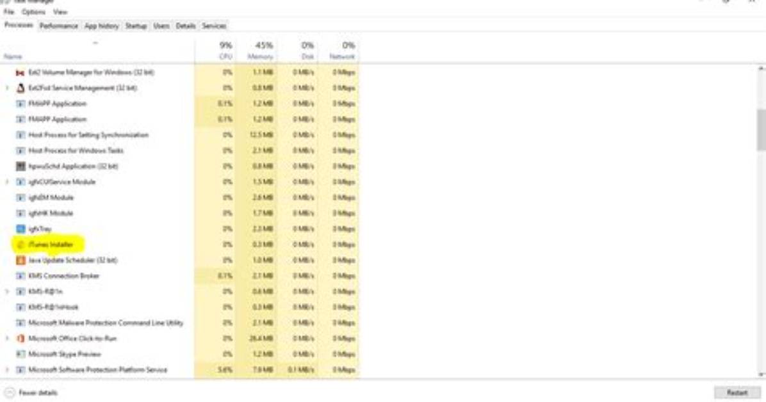Sort processes by the Name column
The height and width of the screenshot is (402, 766).
(x=98, y=51)
